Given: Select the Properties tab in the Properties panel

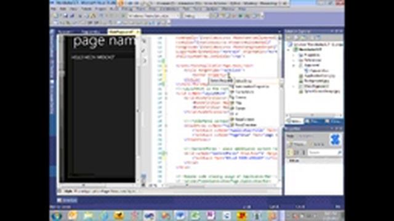Looking at the screenshot, I should pyautogui.click(x=297, y=144).
